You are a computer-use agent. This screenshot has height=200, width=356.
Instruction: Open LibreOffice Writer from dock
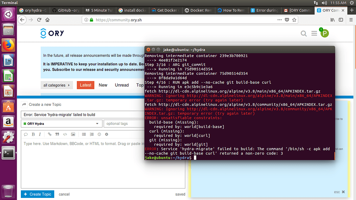[x=8, y=61]
